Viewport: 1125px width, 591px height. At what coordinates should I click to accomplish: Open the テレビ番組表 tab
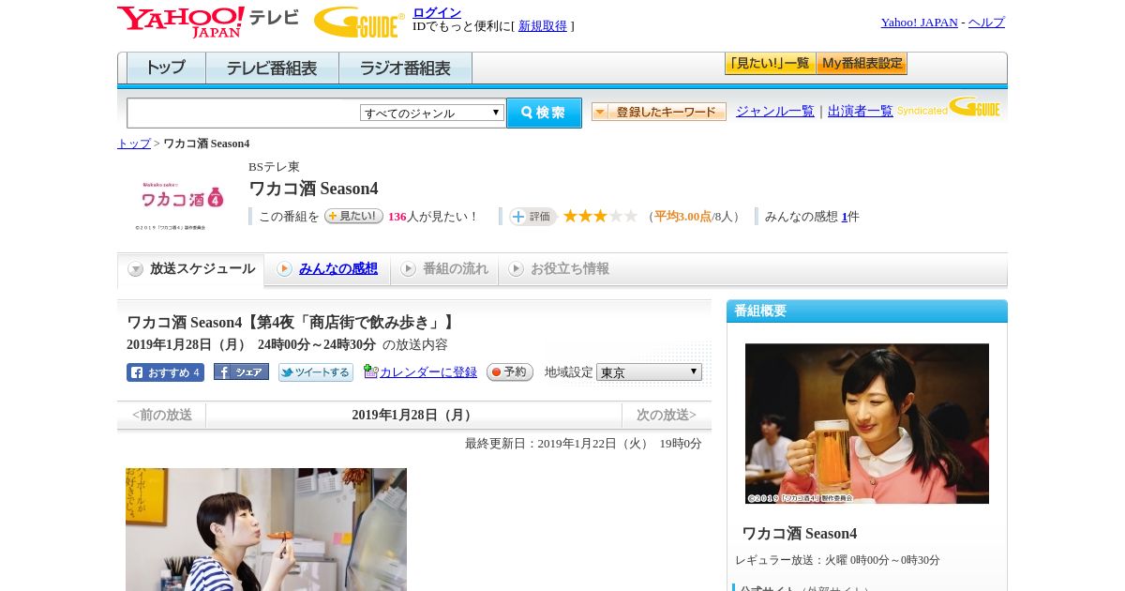[x=272, y=68]
